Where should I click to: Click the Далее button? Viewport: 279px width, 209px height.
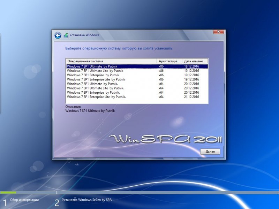210,152
